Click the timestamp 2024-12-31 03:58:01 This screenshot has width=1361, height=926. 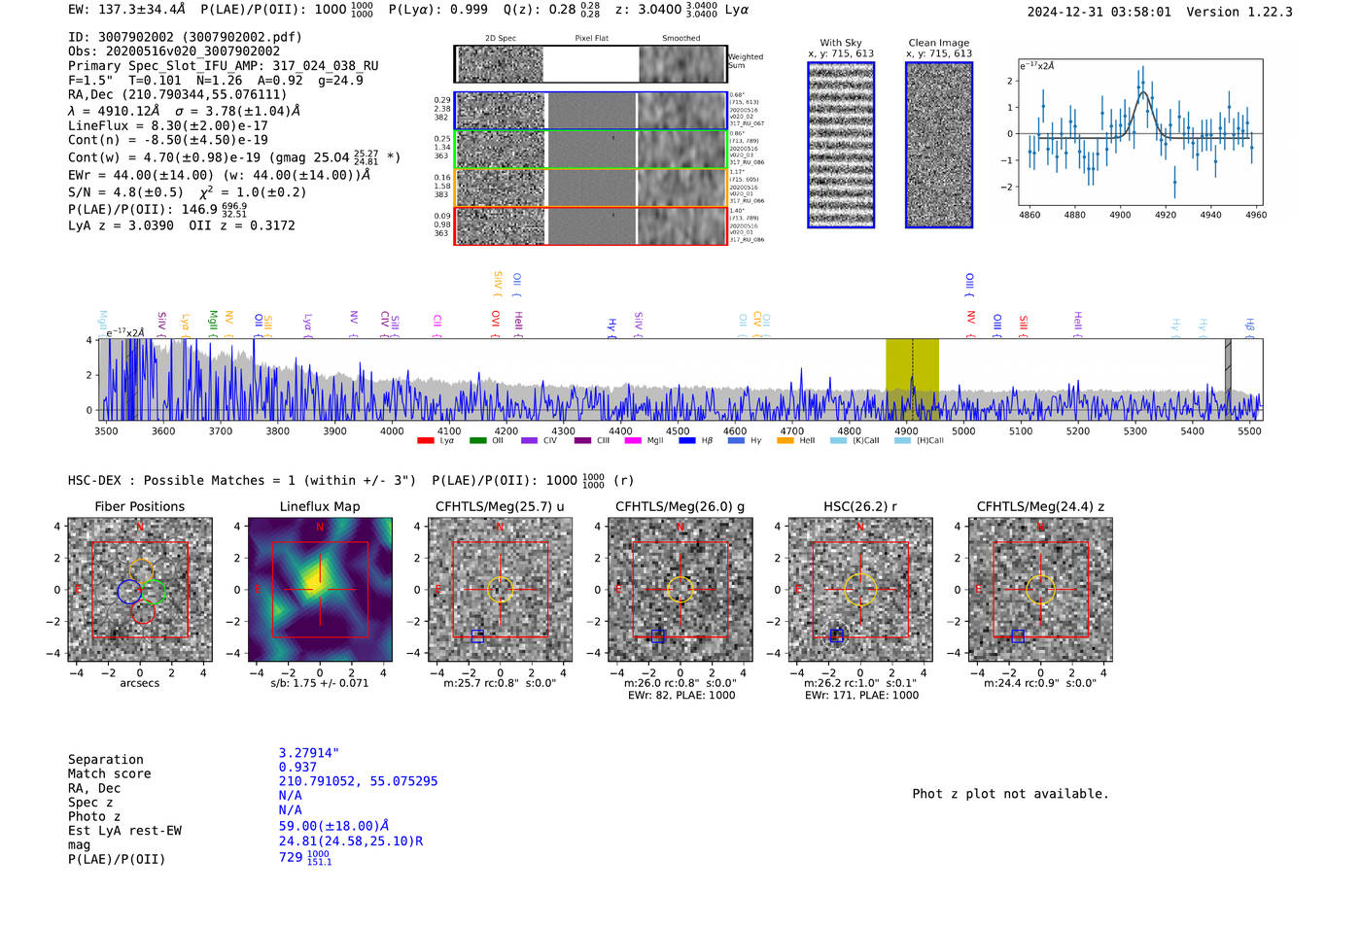click(x=1099, y=12)
